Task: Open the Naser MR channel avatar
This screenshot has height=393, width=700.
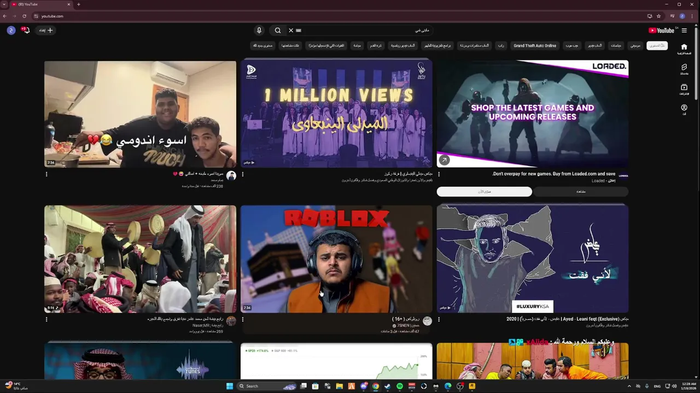Action: click(231, 321)
